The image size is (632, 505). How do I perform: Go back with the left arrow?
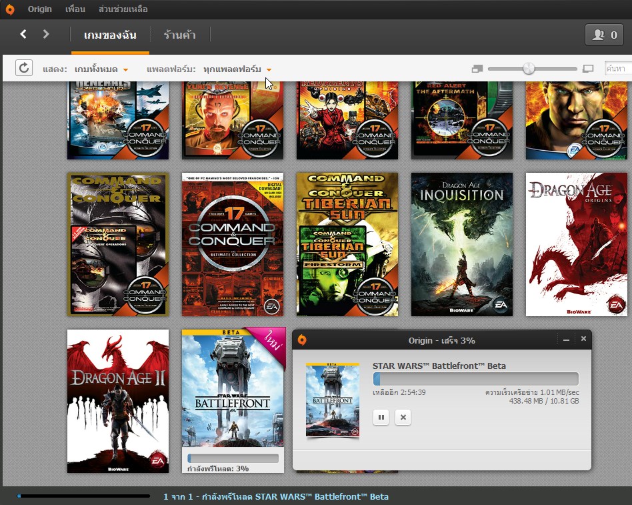pos(23,34)
